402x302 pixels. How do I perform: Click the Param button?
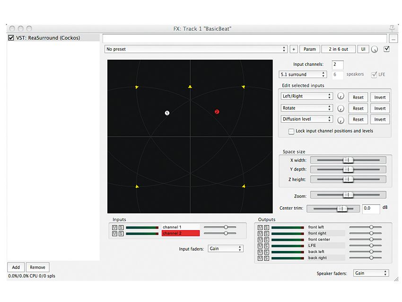pyautogui.click(x=310, y=49)
